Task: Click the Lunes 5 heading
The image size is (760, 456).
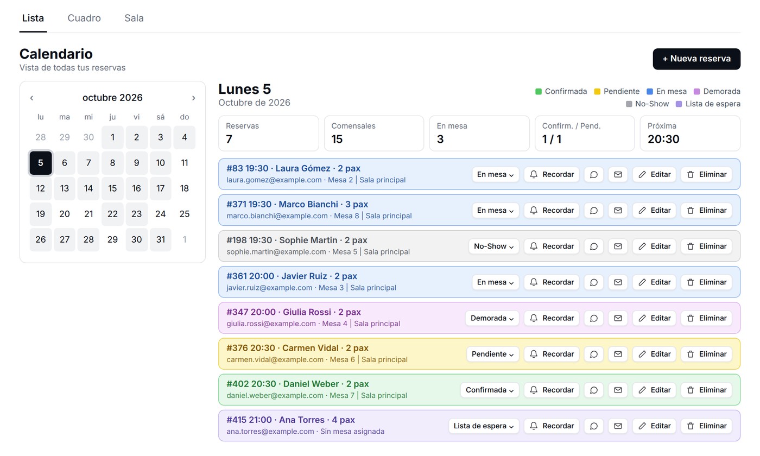Action: point(244,89)
